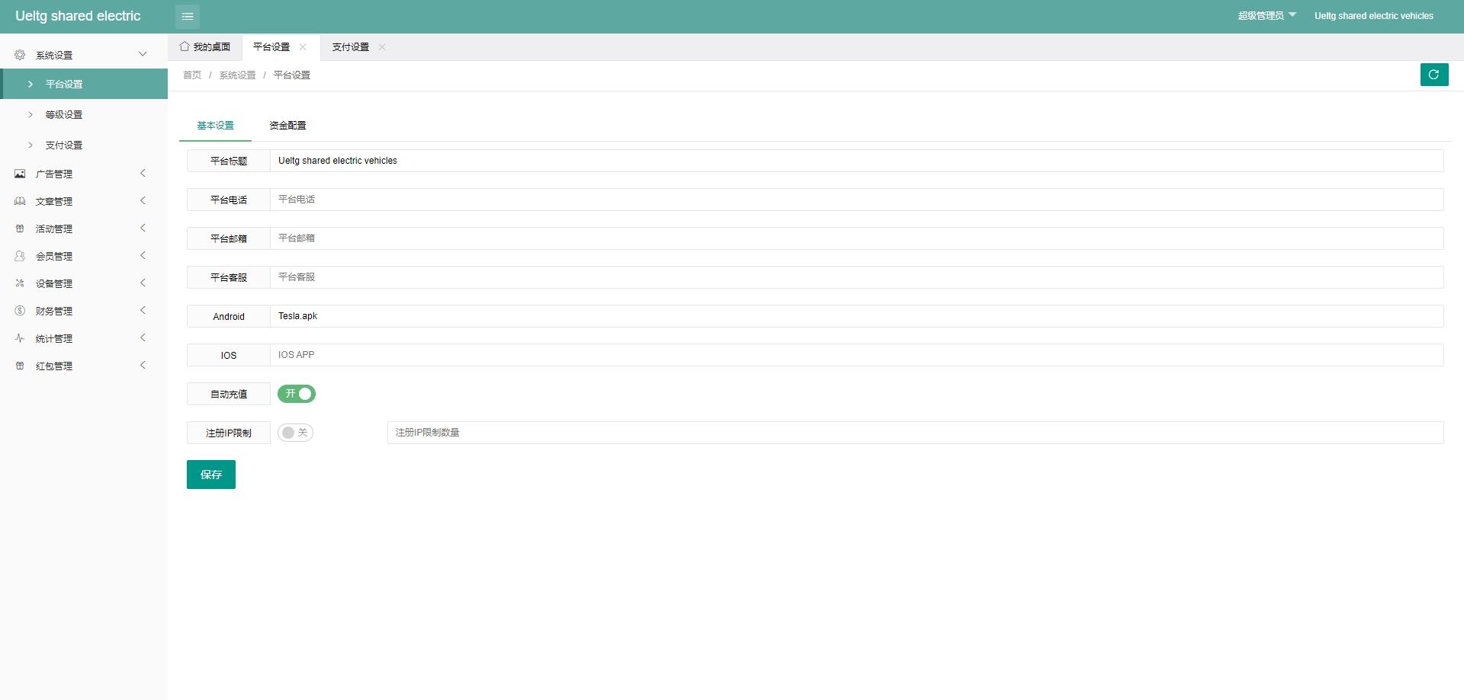Click the 保存 button
Image resolution: width=1464 pixels, height=700 pixels.
[x=211, y=475]
